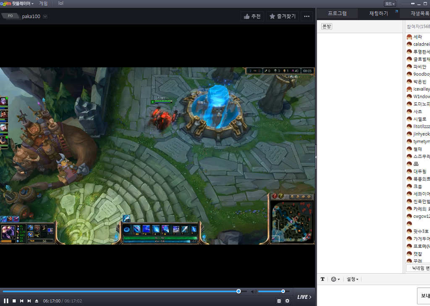Screen dimensions: 430x306
Task: Switch to the 프로그램 tab
Action: coord(337,13)
